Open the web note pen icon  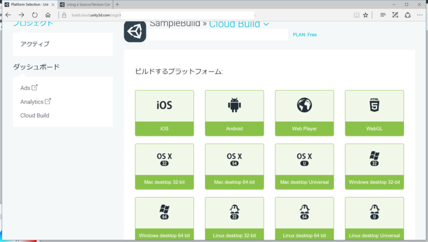click(395, 15)
